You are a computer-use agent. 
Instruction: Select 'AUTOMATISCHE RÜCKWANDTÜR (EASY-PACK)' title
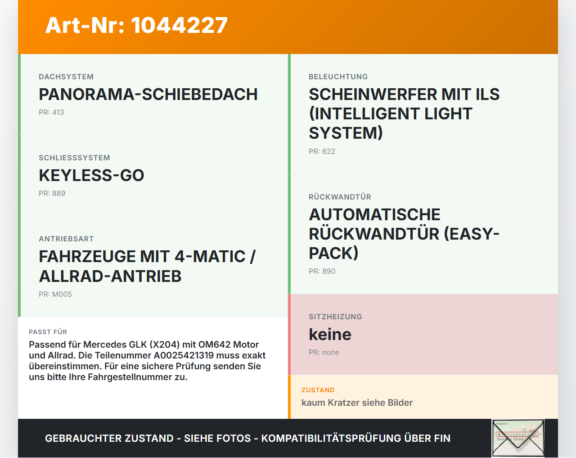404,234
